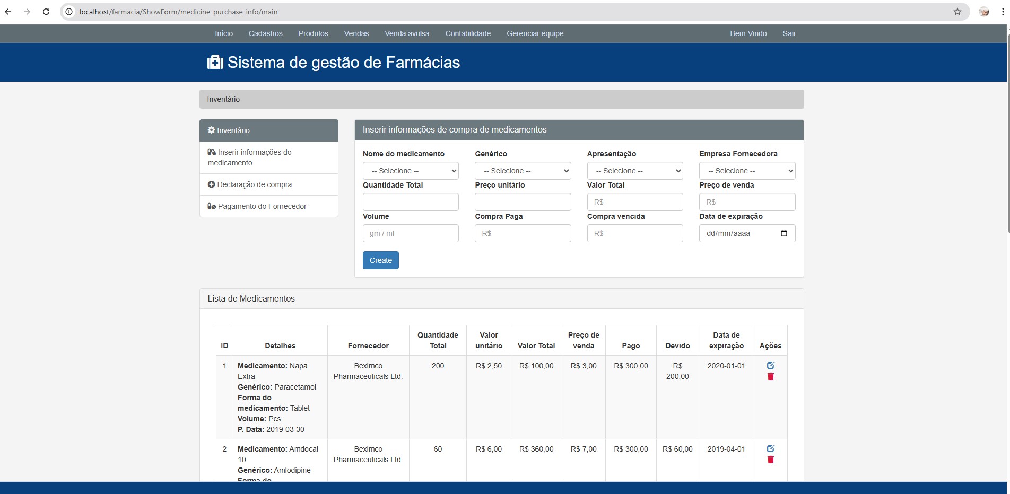Click the browser back arrow
This screenshot has height=494, width=1010.
click(8, 11)
